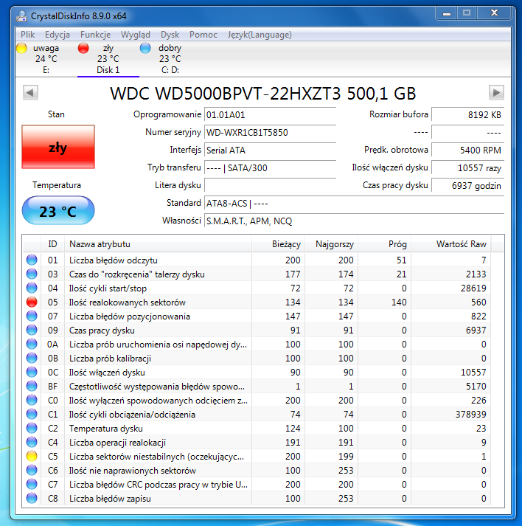The height and width of the screenshot is (526, 522).
Task: Click the 'Próg' column header
Action: [x=385, y=244]
